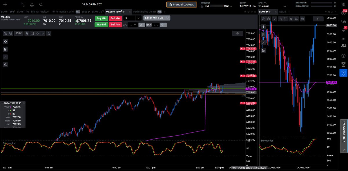Open chart settings gear in MESM6 toolbar

[x=37, y=34]
